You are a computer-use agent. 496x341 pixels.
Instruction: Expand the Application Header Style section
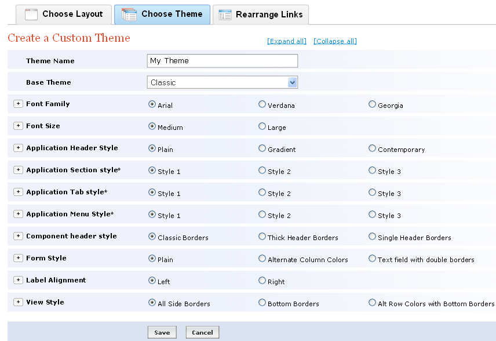point(18,147)
